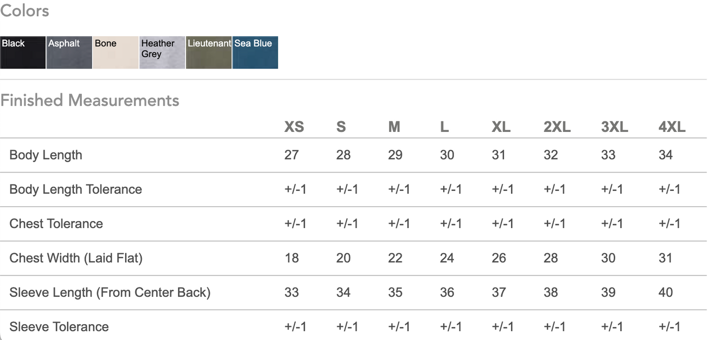Click the 4XL size column header
This screenshot has width=717, height=340.
(x=672, y=127)
